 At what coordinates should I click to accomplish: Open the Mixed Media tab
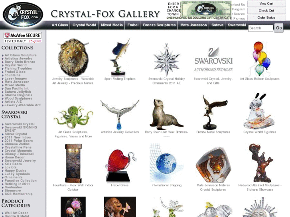112,25
